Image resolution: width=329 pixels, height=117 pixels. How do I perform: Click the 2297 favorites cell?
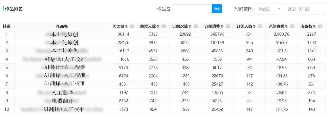pos(311,34)
